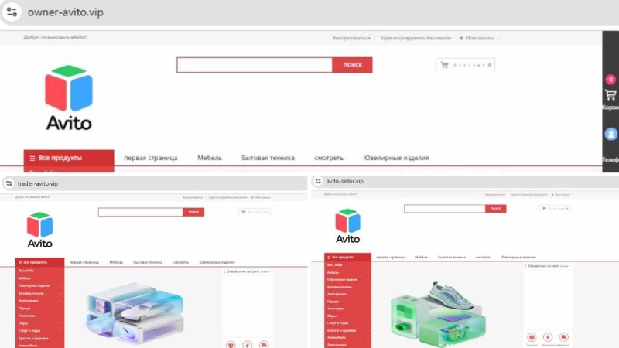Click the pink counter badge in dark side panel
The width and height of the screenshot is (619, 348).
(610, 80)
